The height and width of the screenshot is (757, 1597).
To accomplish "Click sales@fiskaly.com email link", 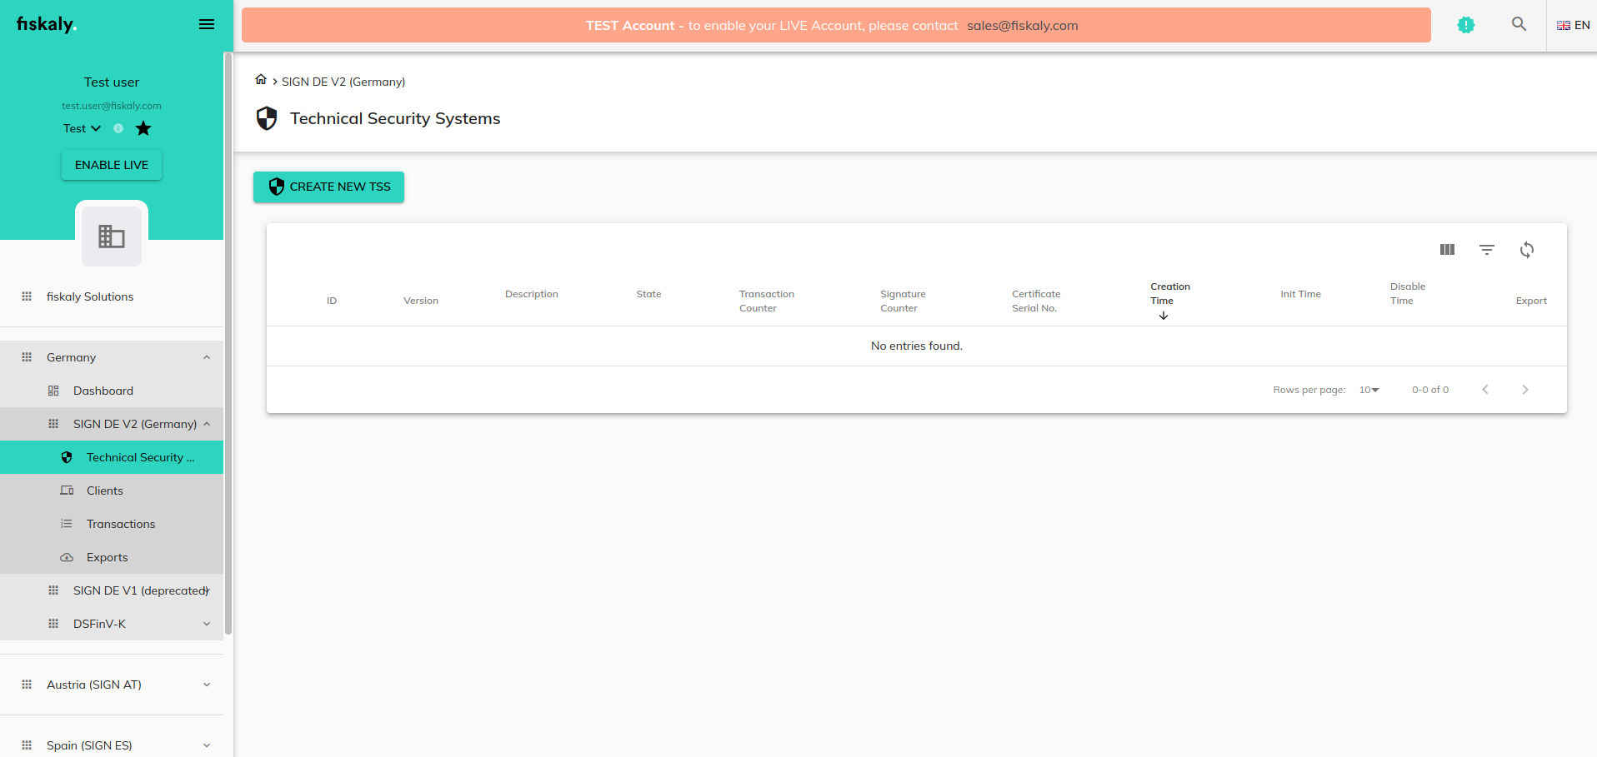I will pos(1023,26).
